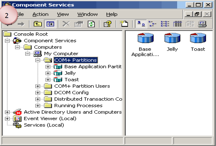Image resolution: width=216 pixels, height=146 pixels.
Task: Select the Console Root folder
Action: 26,34
